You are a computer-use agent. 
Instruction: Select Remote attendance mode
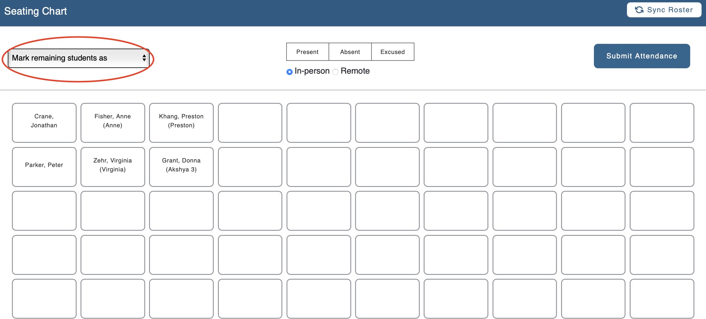point(335,72)
